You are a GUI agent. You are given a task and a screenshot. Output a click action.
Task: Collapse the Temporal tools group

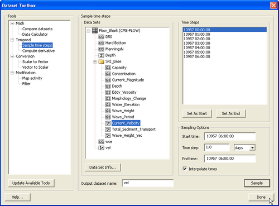click(12, 40)
